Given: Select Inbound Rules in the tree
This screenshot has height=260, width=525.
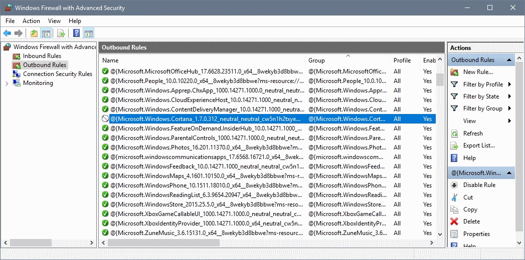Looking at the screenshot, I should 42,55.
